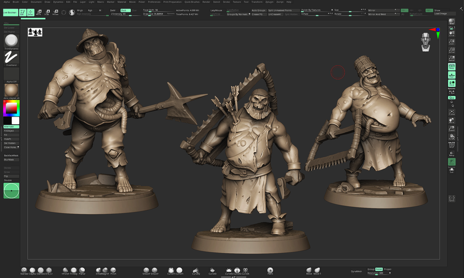The height and width of the screenshot is (278, 464).
Task: Click the Z Intensity slider
Action: pos(121,14)
